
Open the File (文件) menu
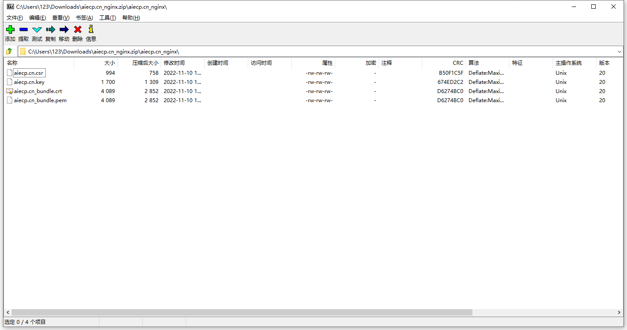click(x=15, y=18)
